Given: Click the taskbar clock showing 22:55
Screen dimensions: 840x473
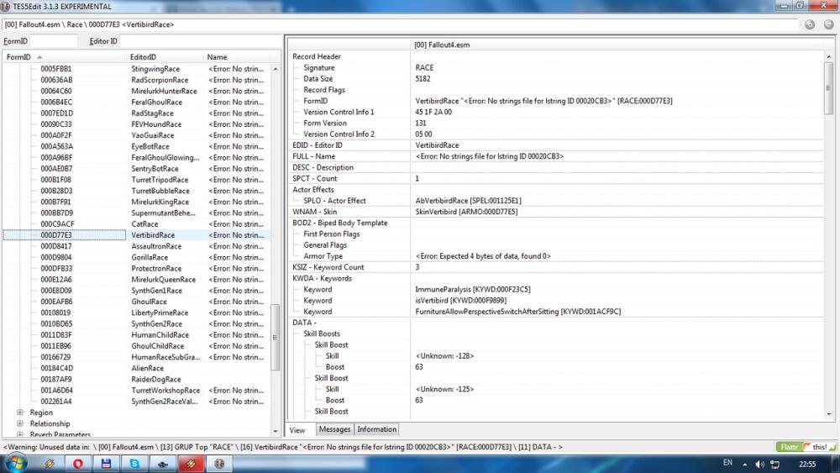Looking at the screenshot, I should pos(806,464).
